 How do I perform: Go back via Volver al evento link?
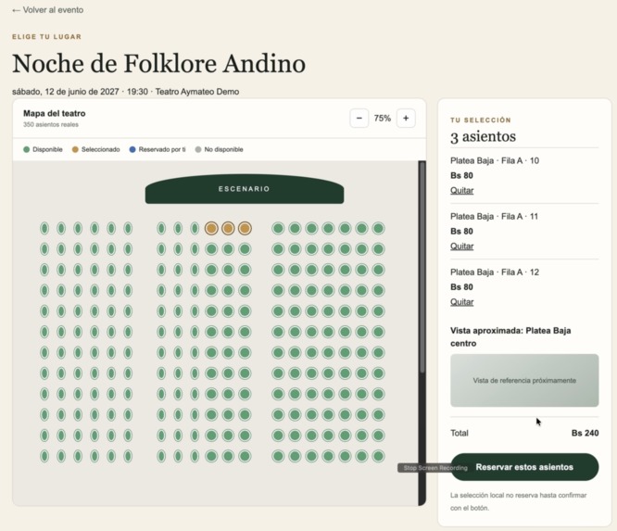point(47,10)
